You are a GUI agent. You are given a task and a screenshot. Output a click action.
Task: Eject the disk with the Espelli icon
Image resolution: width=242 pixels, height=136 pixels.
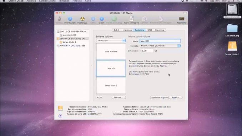(x=102, y=19)
